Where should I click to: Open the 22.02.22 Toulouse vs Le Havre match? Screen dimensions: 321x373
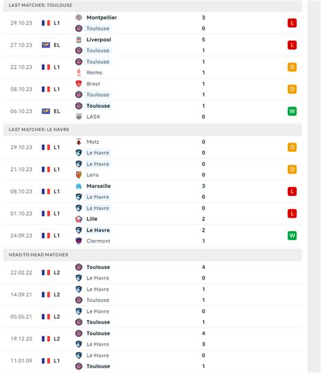(x=152, y=273)
